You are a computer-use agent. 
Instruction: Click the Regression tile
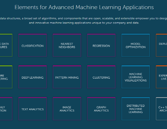coord(101,45)
